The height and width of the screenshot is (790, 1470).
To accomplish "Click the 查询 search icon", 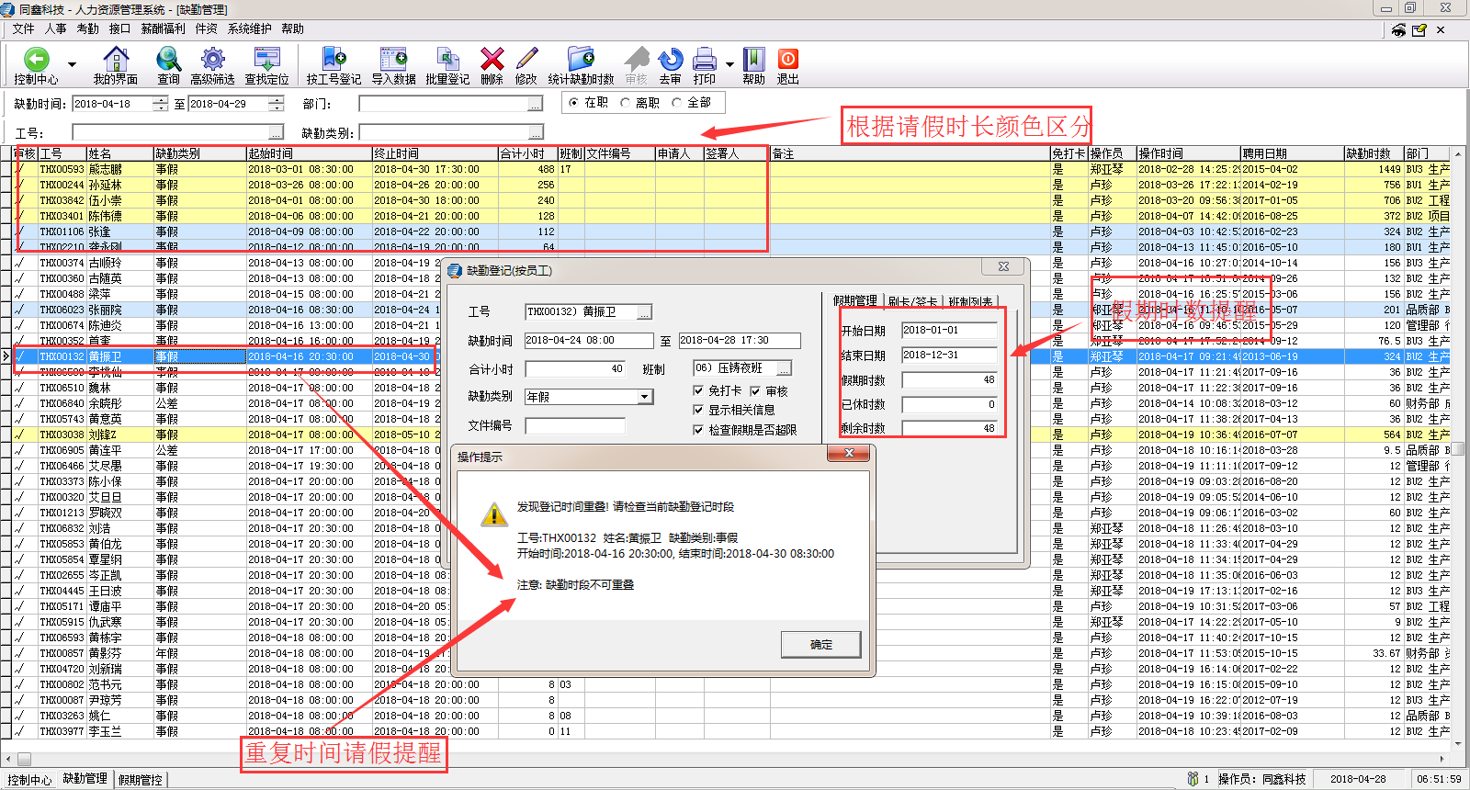I will 168,65.
